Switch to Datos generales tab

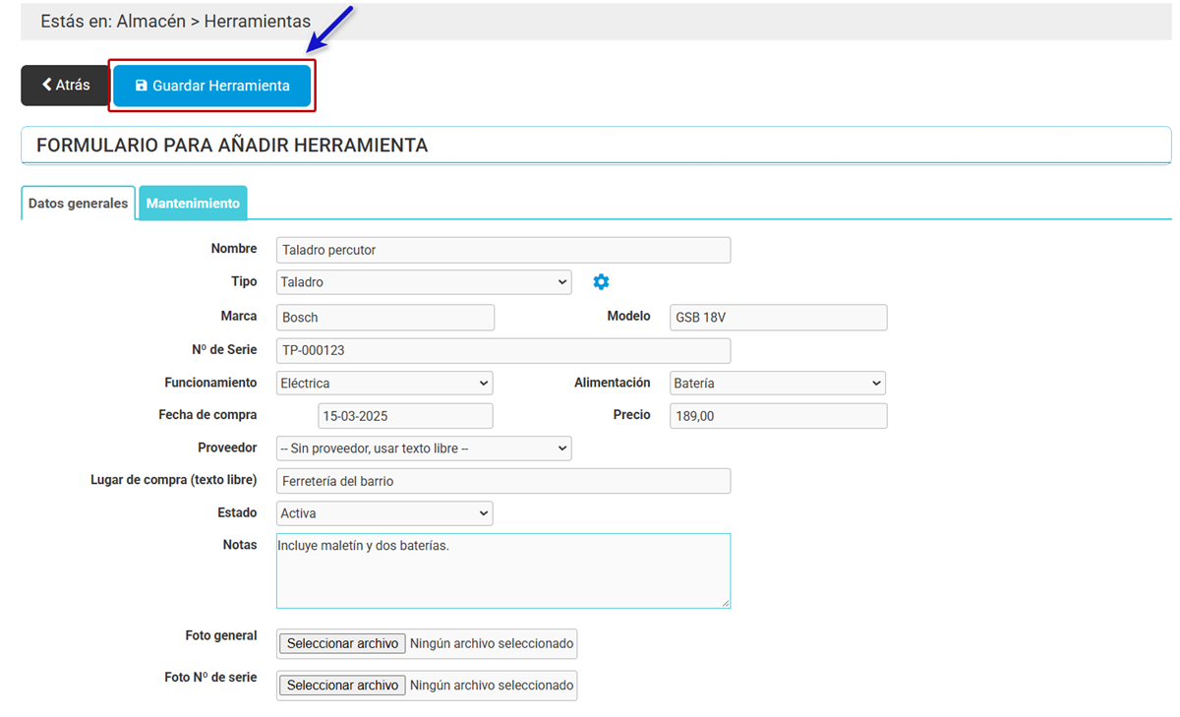78,204
